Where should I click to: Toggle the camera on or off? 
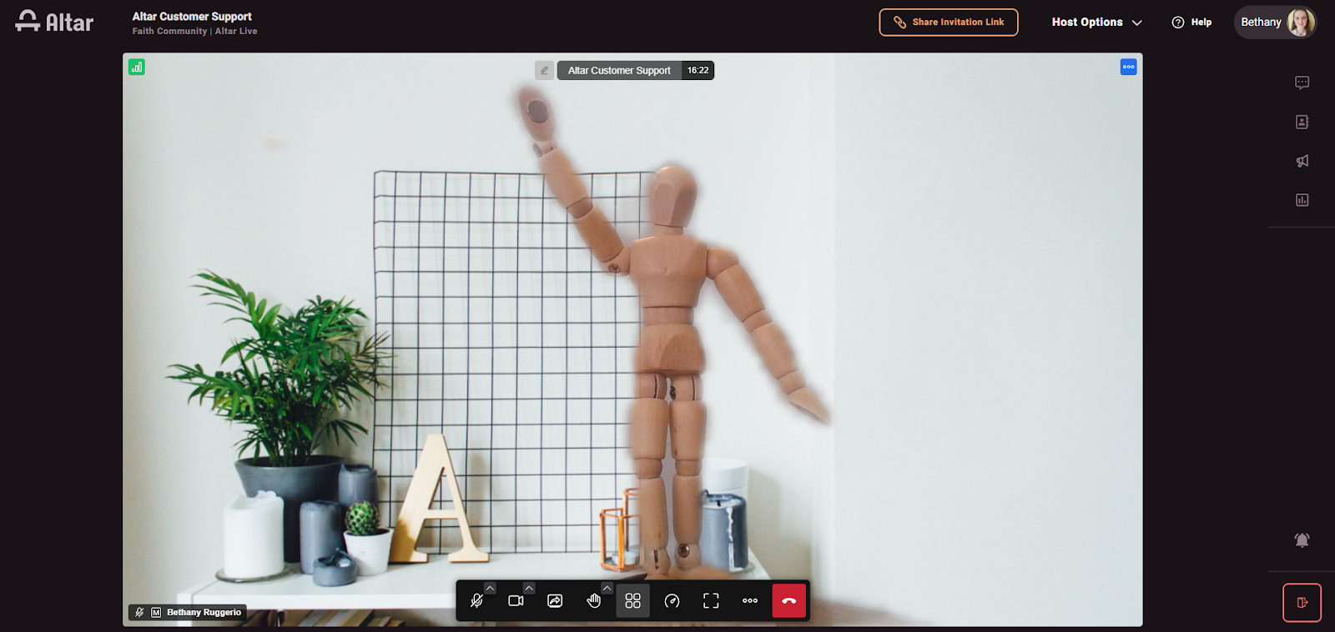point(516,601)
